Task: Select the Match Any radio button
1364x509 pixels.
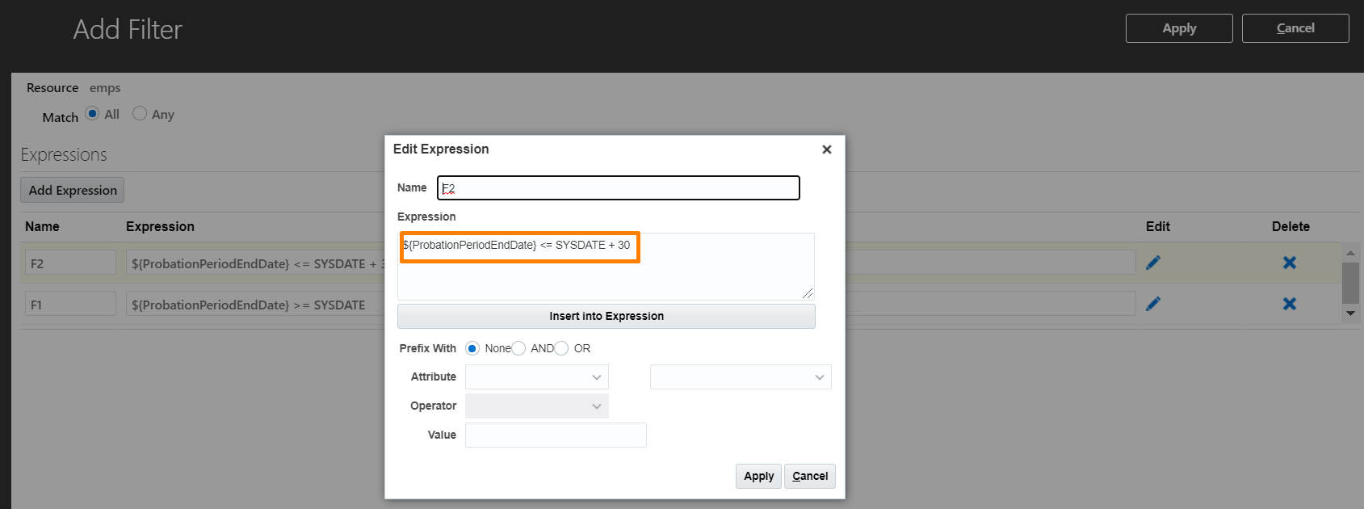Action: 140,114
